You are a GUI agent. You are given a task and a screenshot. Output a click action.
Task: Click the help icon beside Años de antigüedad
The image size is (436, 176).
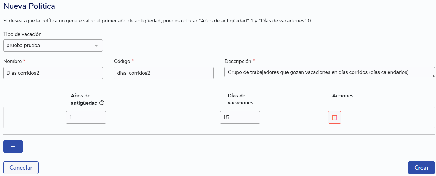(102, 103)
